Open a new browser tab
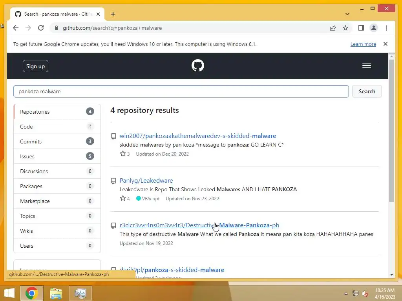 pyautogui.click(x=113, y=14)
